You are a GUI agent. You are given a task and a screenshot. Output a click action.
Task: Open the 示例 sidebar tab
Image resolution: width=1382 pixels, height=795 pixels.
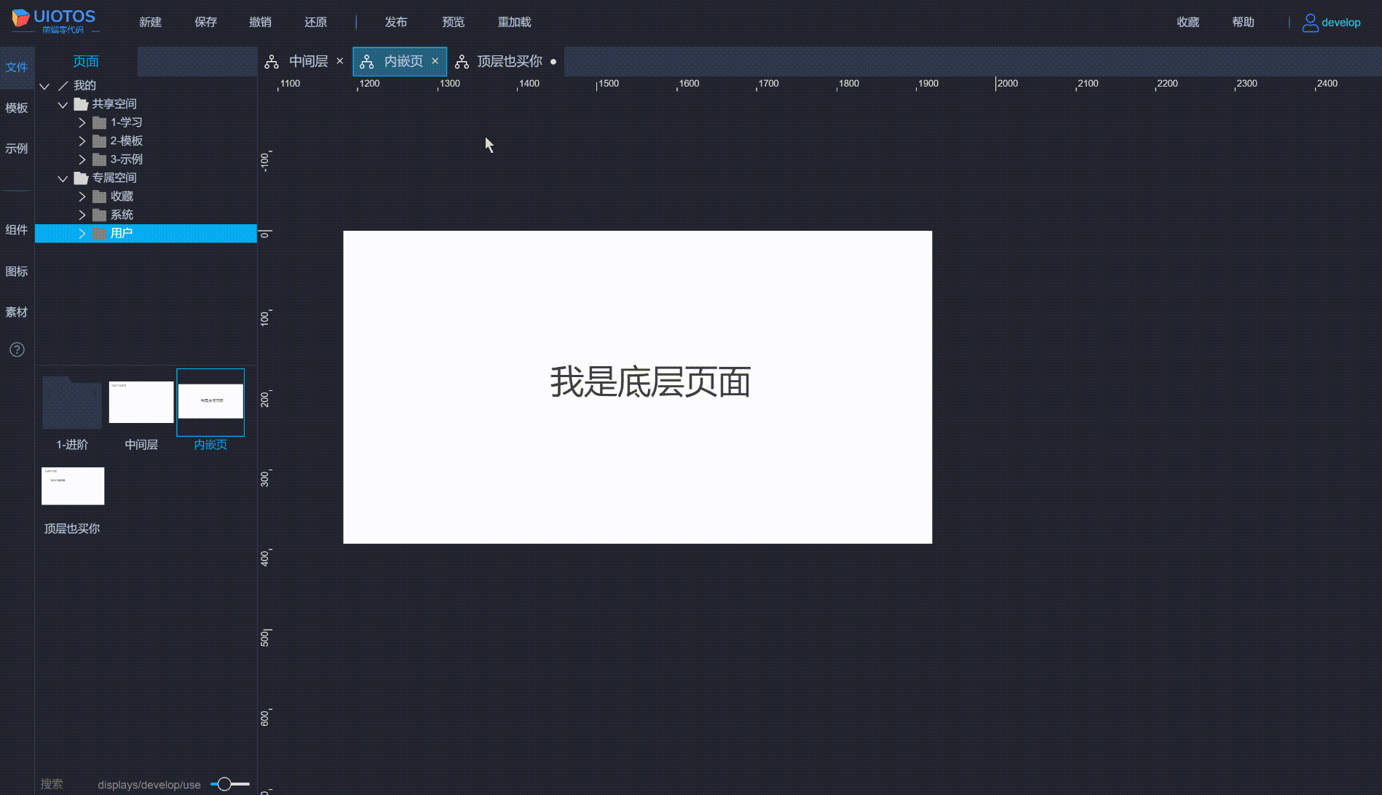(x=17, y=149)
